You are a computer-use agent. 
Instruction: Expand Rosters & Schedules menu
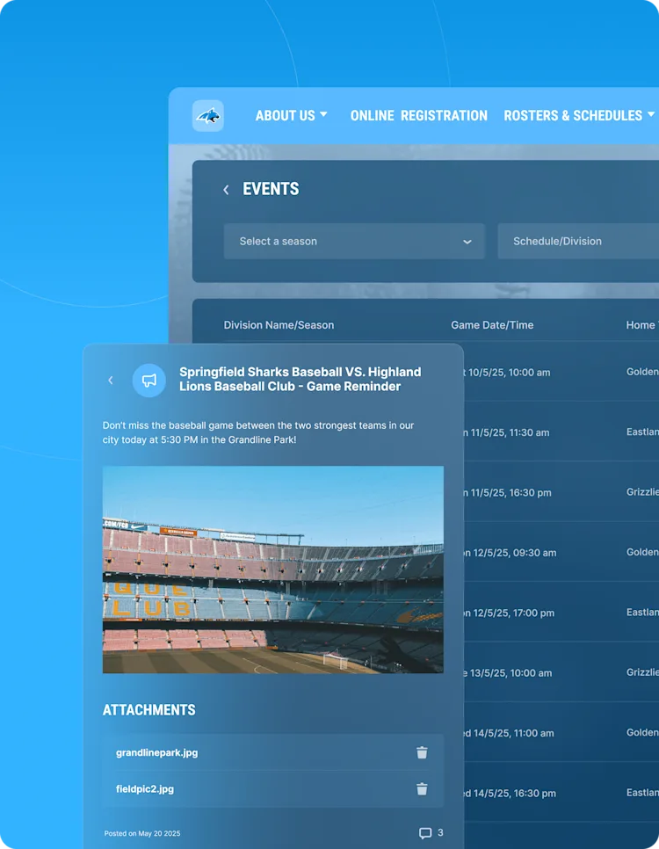(x=579, y=116)
